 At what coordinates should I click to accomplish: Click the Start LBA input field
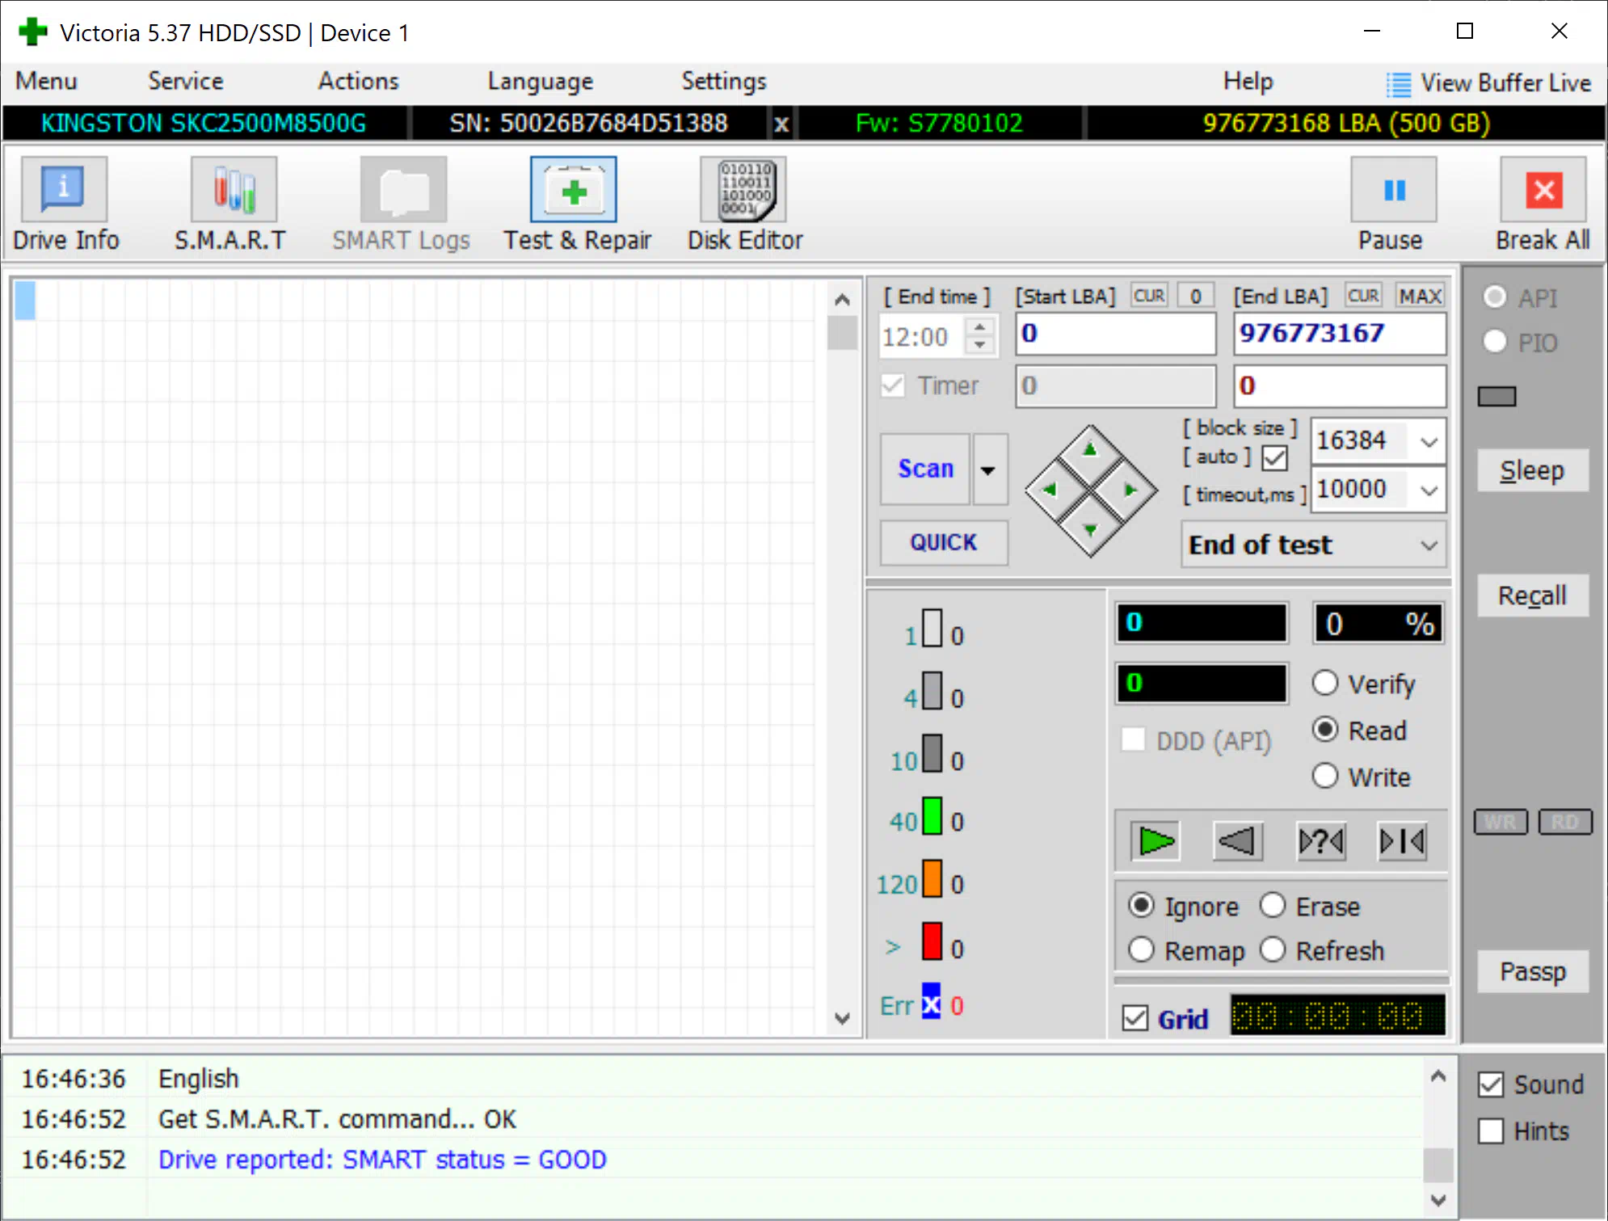(x=1115, y=334)
